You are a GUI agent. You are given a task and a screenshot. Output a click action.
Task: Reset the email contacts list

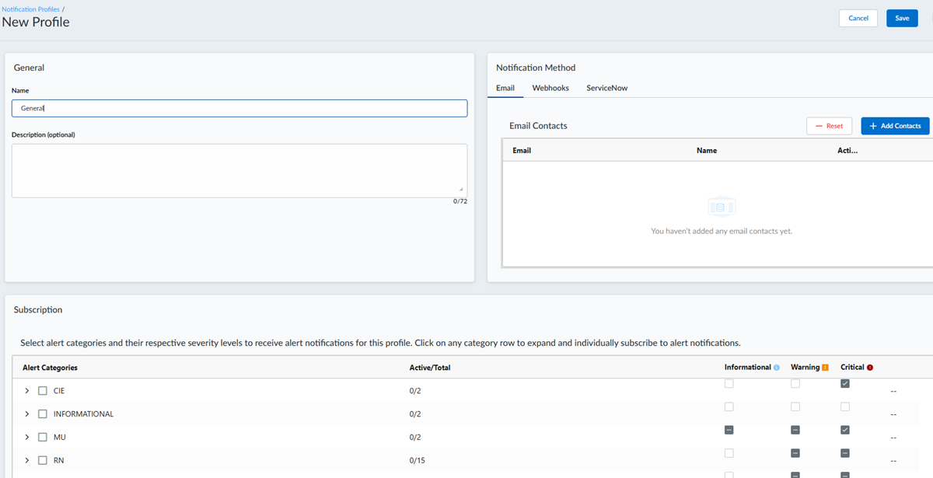tap(829, 126)
